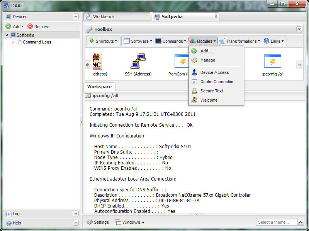Click the red Remove device icon
The width and height of the screenshot is (309, 231).
(30, 26)
